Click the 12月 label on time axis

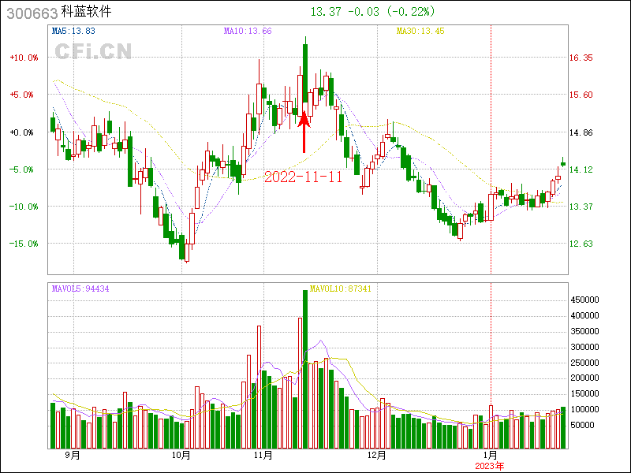377,456
